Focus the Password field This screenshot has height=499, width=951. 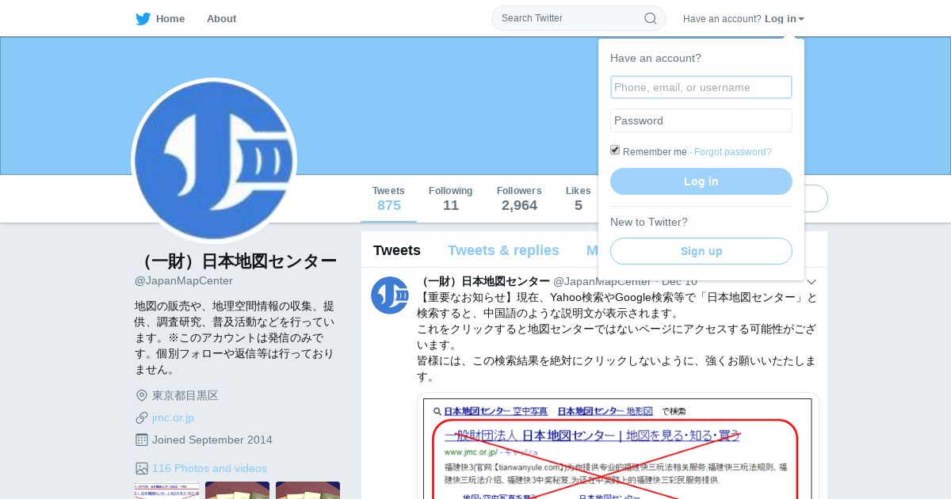click(701, 120)
